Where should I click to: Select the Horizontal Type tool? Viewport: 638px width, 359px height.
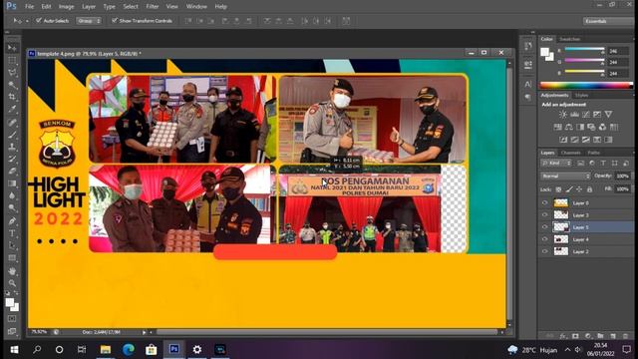[x=12, y=233]
